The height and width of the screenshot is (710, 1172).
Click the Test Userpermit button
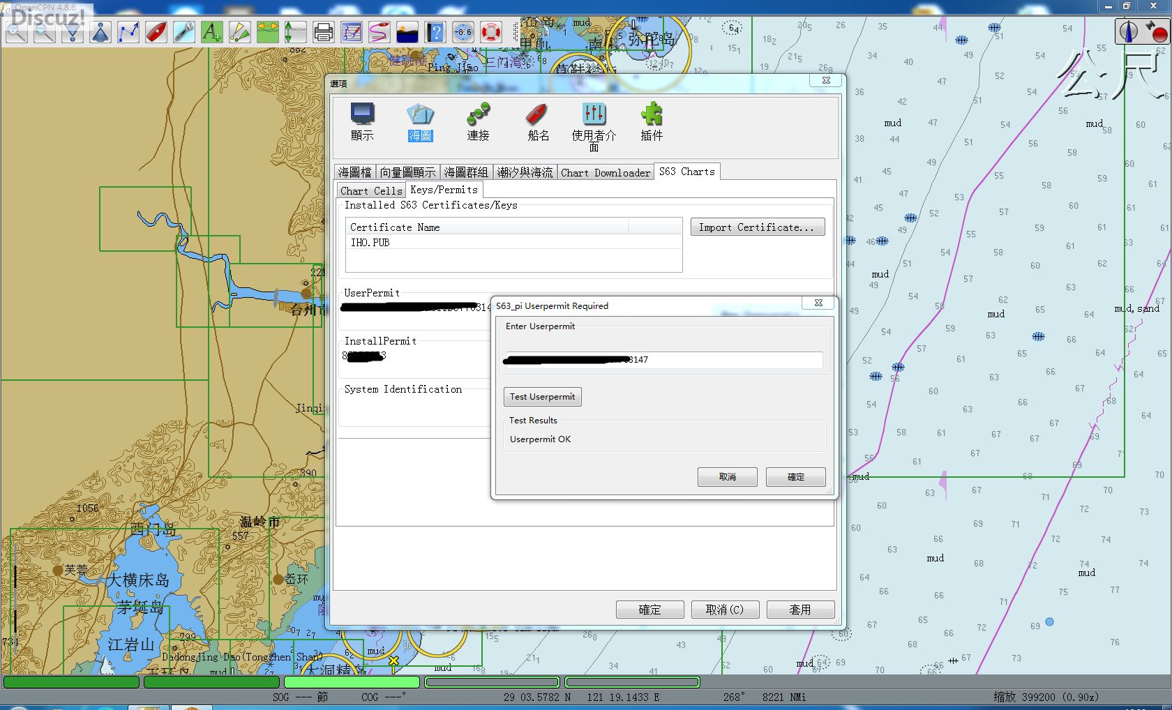[x=542, y=397]
